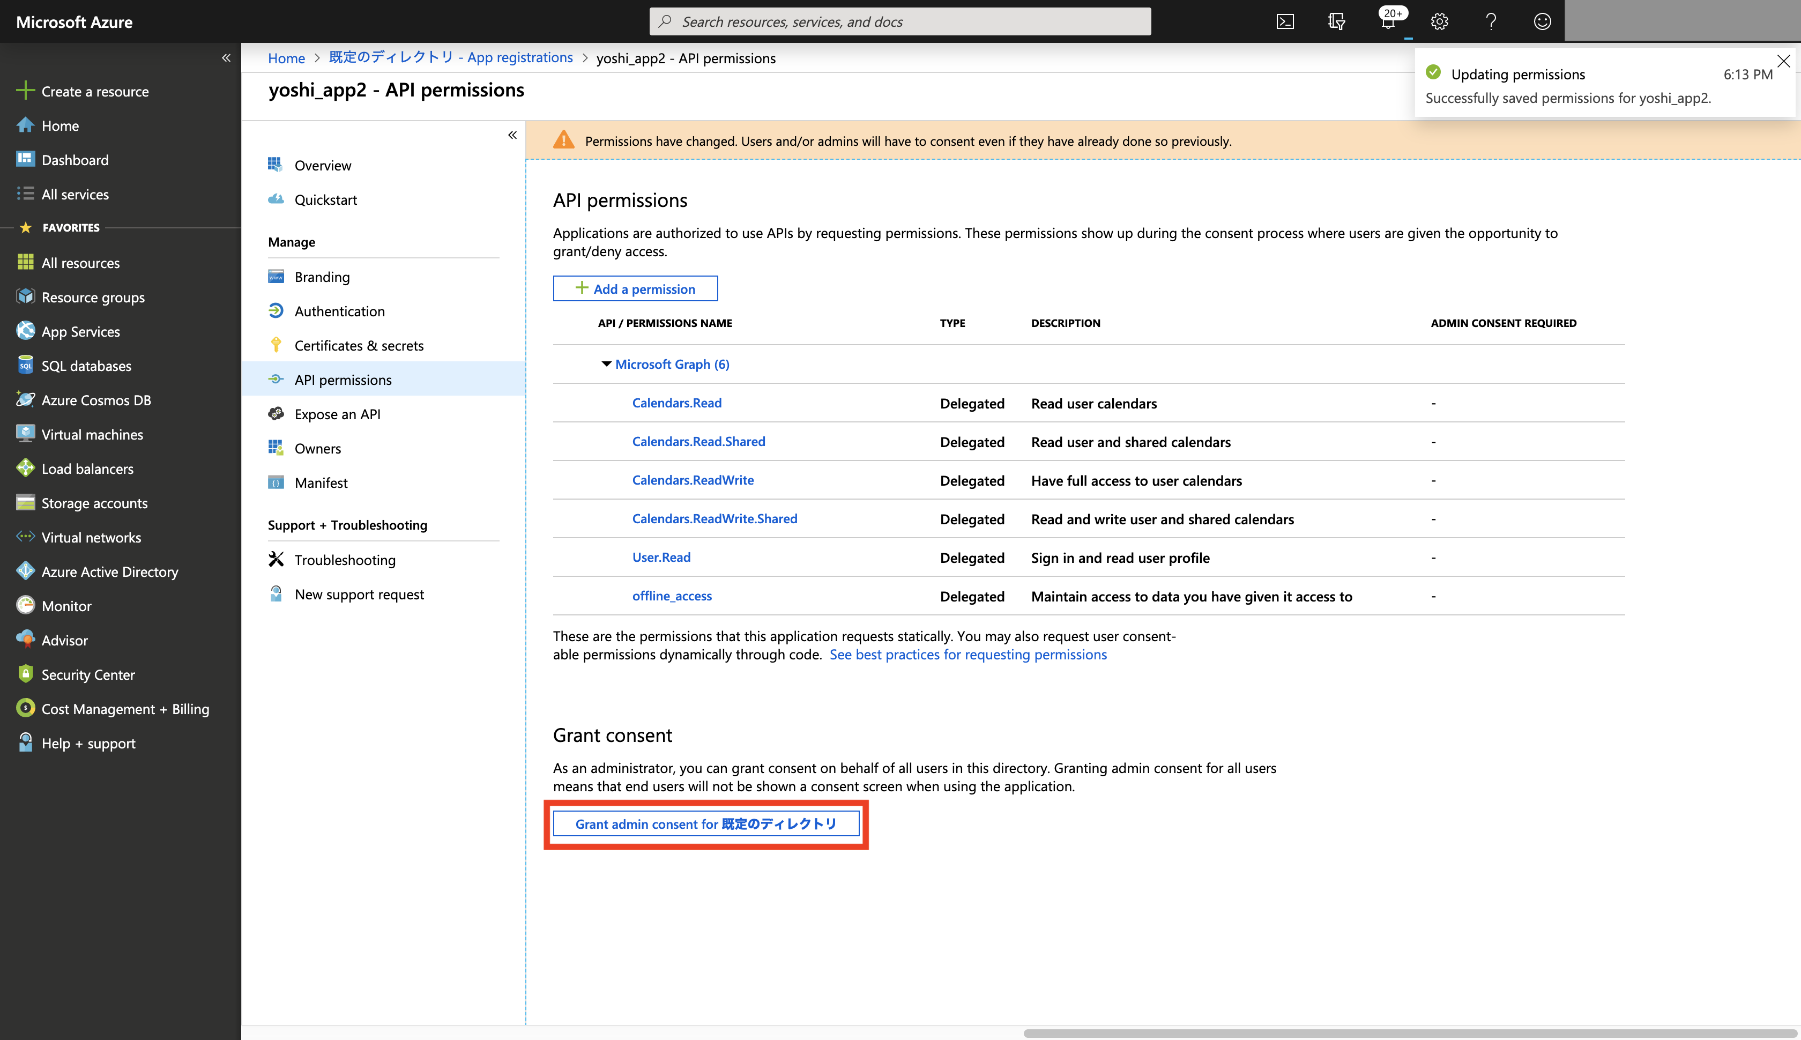Click the Microsoft Graph (6) link
Viewport: 1801px width, 1040px height.
(x=672, y=365)
